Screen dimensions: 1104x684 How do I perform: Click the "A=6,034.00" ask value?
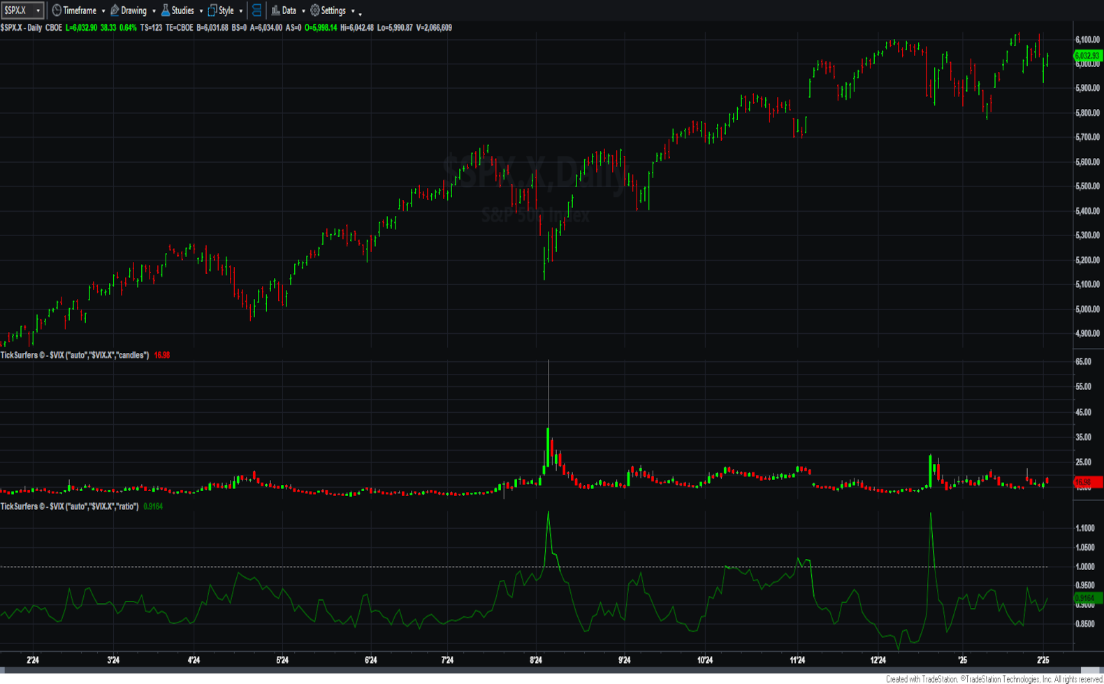[x=266, y=28]
